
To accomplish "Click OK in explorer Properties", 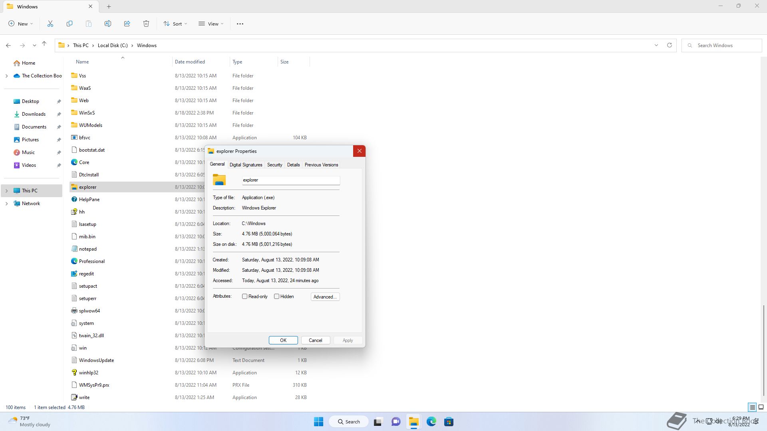I will 283,340.
